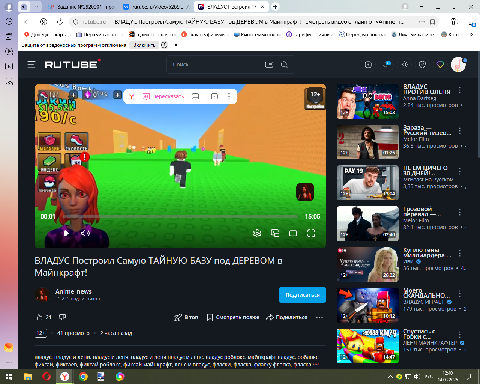Go back with the browser back arrow
This screenshot has width=480, height=384.
27,22
